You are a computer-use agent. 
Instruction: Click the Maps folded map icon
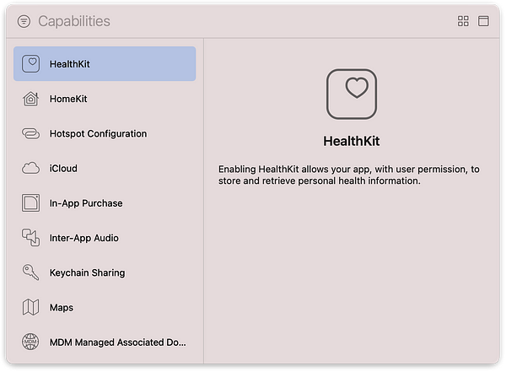coord(30,307)
